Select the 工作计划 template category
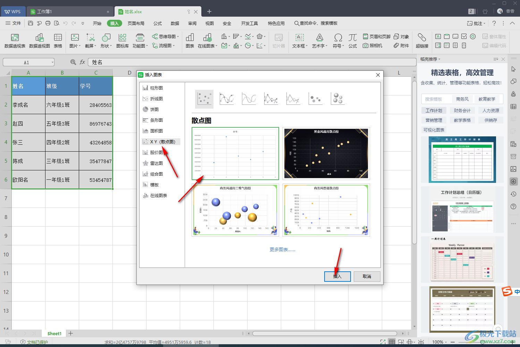The image size is (520, 347). (434, 110)
